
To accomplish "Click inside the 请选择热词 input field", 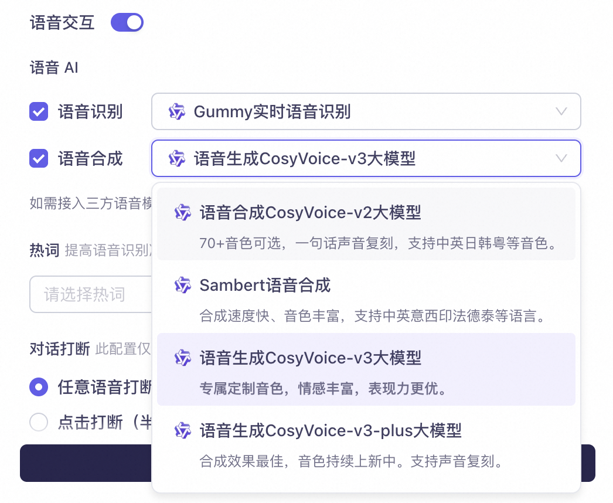I will [94, 294].
